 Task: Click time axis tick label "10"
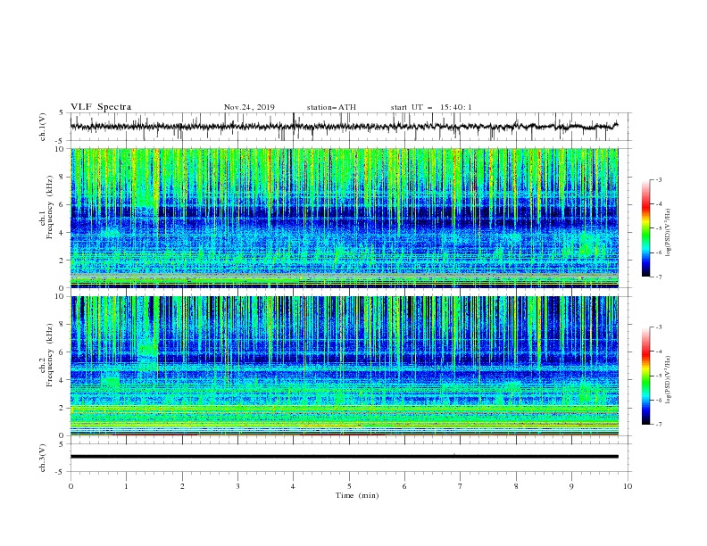pyautogui.click(x=628, y=486)
